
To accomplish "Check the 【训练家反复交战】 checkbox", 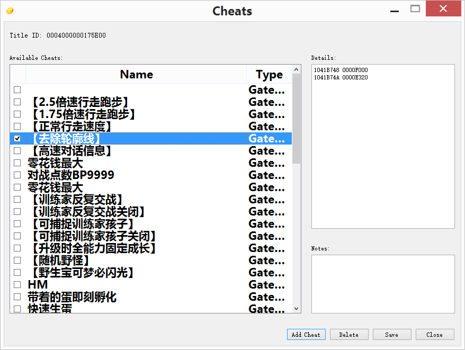I will (x=17, y=199).
